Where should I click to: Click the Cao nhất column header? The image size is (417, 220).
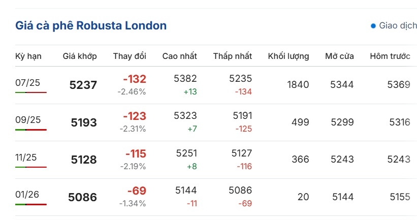[179, 56]
